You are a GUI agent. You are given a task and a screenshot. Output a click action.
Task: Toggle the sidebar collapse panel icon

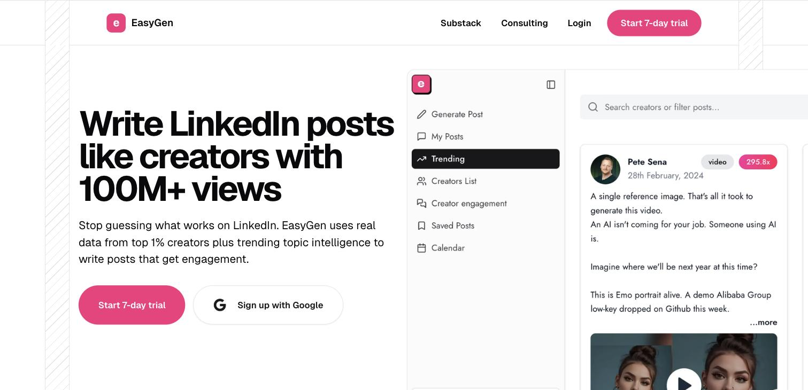[551, 85]
